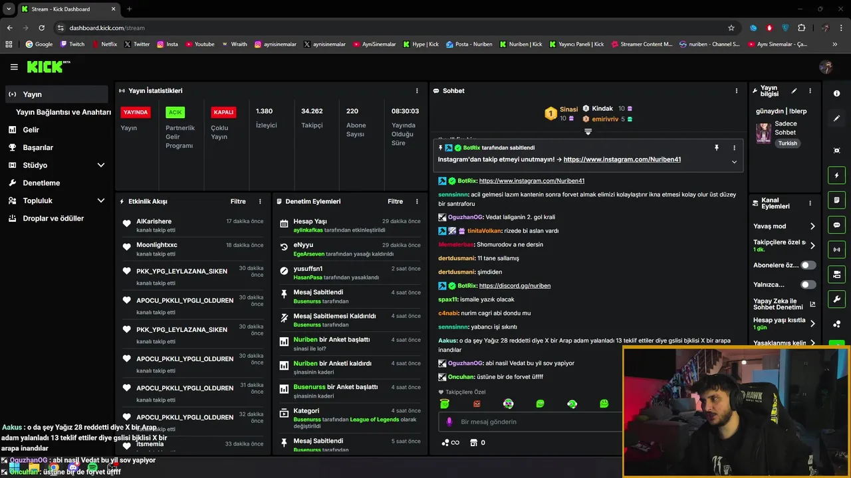The image size is (851, 478).
Task: Open Yavaş mod settings arrow
Action: [812, 226]
